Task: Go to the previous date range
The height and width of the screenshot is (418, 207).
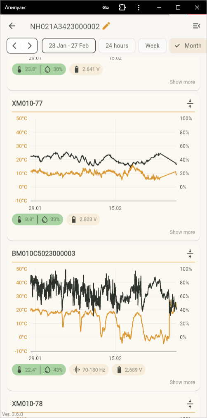Action: tap(14, 45)
